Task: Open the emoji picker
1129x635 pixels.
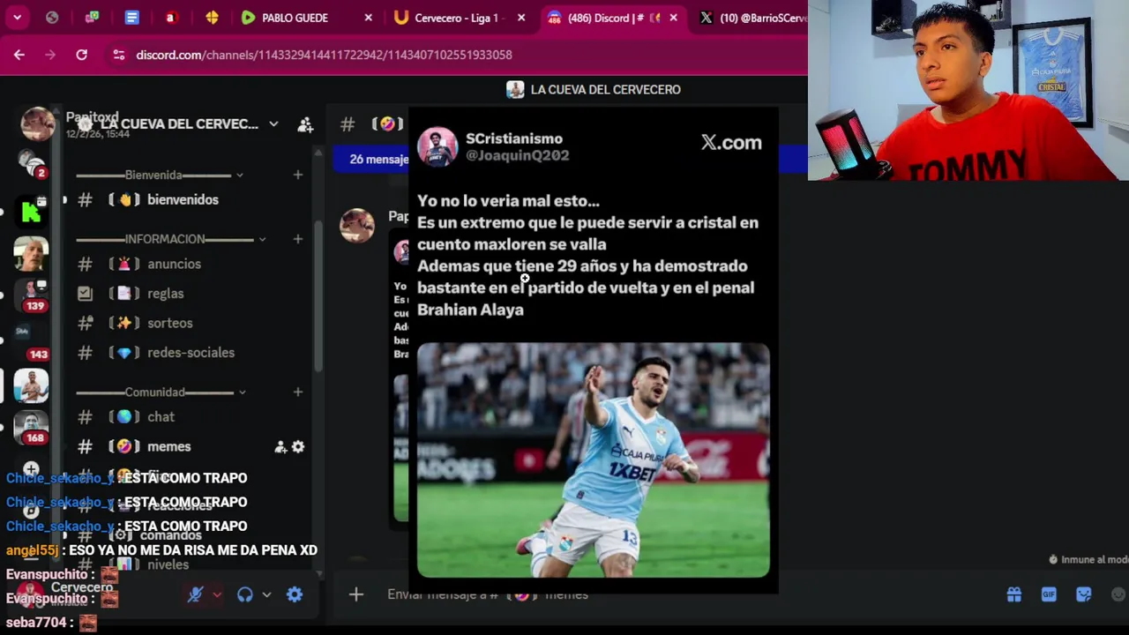Action: pyautogui.click(x=1118, y=594)
